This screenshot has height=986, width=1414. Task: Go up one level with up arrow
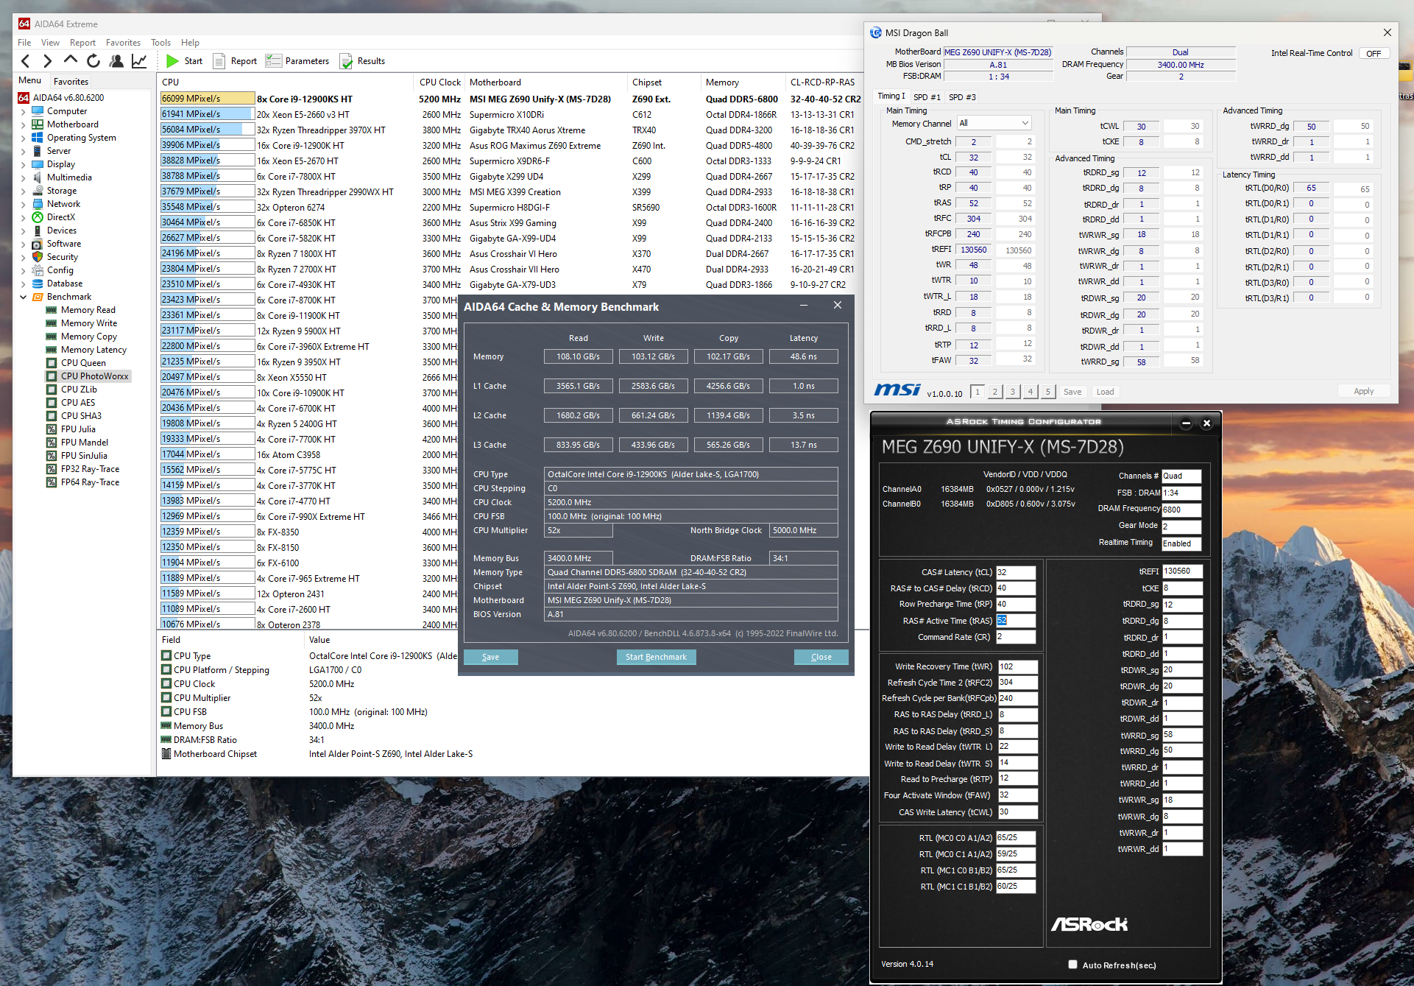click(x=70, y=60)
